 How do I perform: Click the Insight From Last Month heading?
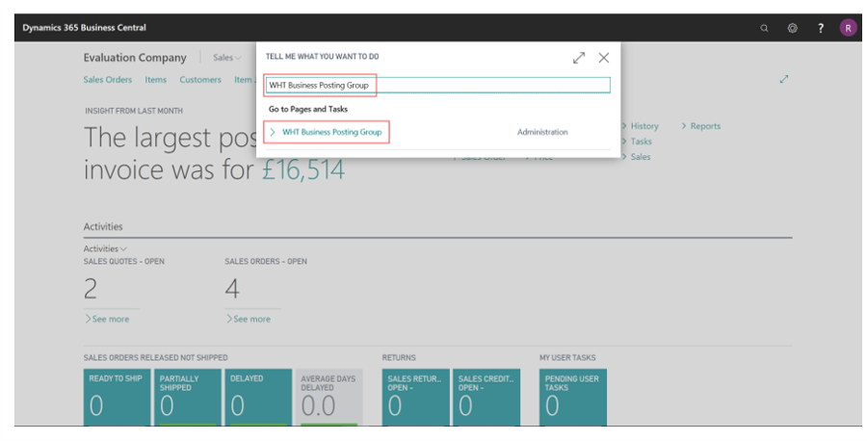[x=134, y=111]
